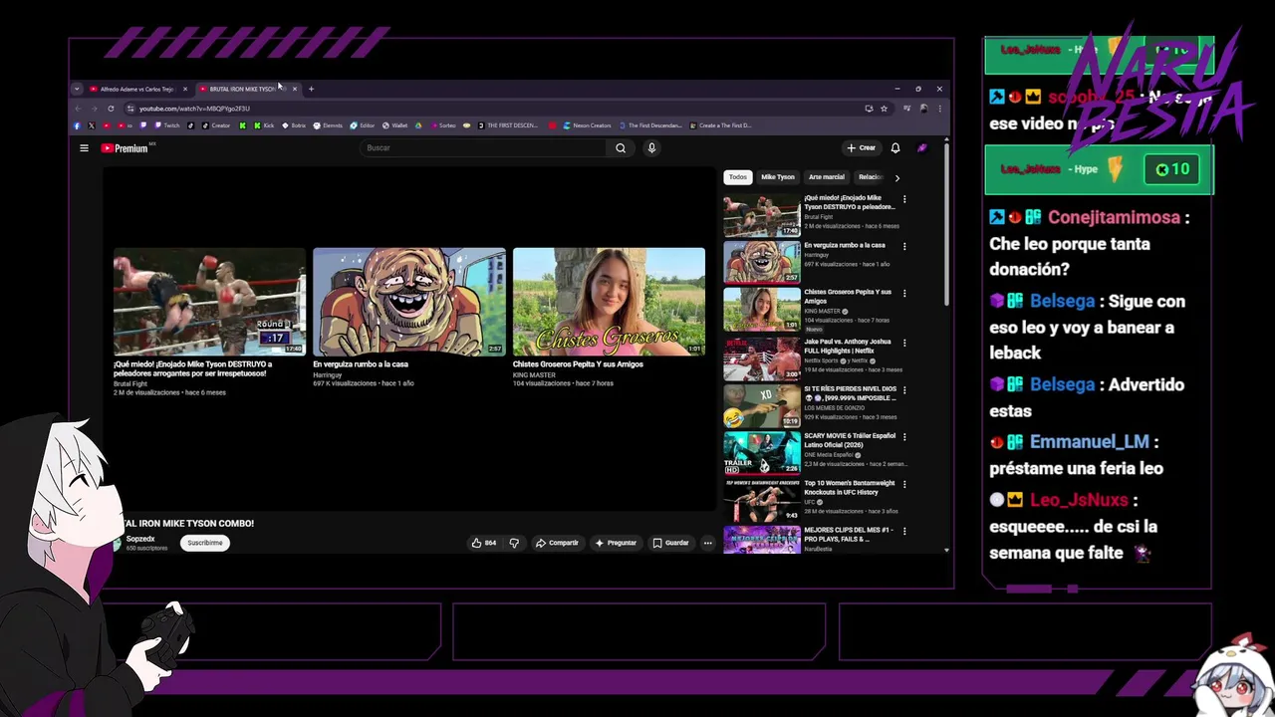Select the Mike Tyson filter chip

778,177
